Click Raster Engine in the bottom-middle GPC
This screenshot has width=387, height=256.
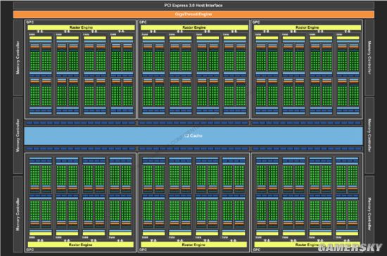(x=193, y=245)
